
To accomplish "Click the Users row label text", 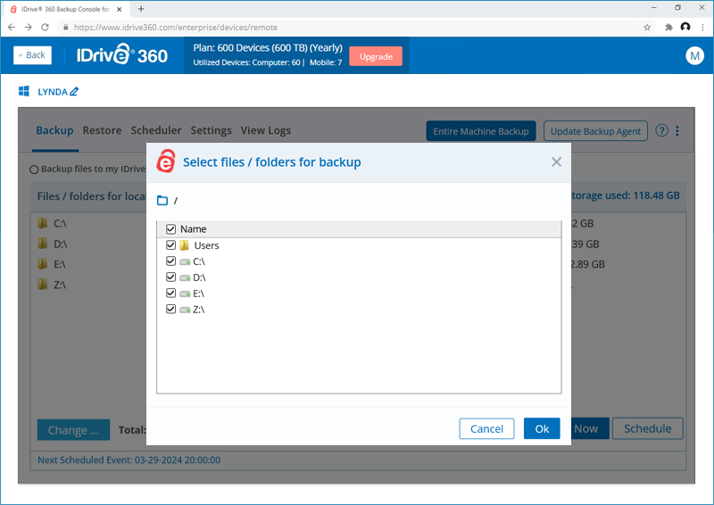I will tap(207, 245).
